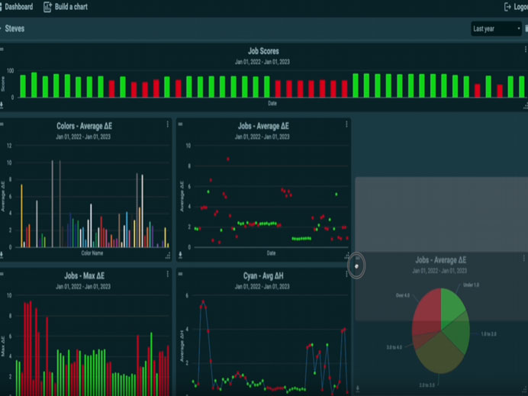Open the Build a chart page
The image size is (528, 396).
coord(66,7)
